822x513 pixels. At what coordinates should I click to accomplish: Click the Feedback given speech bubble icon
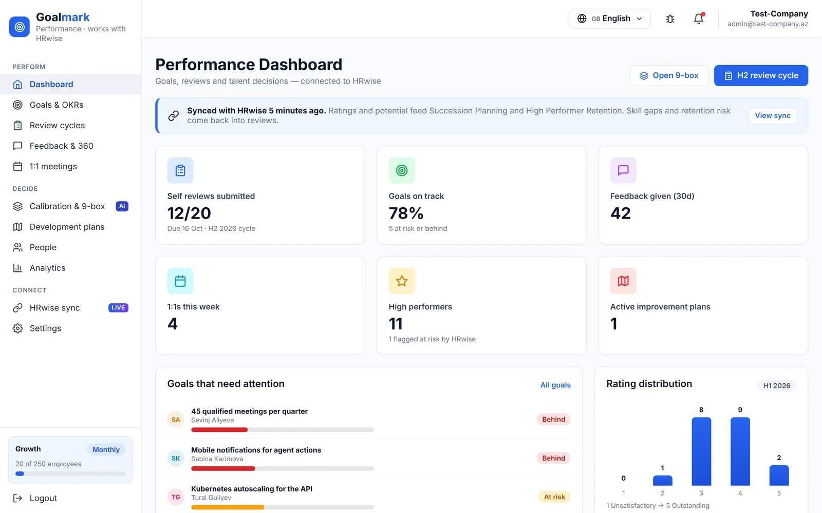tap(623, 170)
